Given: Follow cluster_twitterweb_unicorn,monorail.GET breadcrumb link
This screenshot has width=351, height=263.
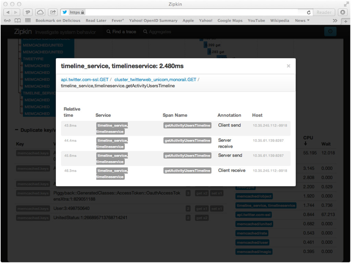Looking at the screenshot, I should 155,79.
